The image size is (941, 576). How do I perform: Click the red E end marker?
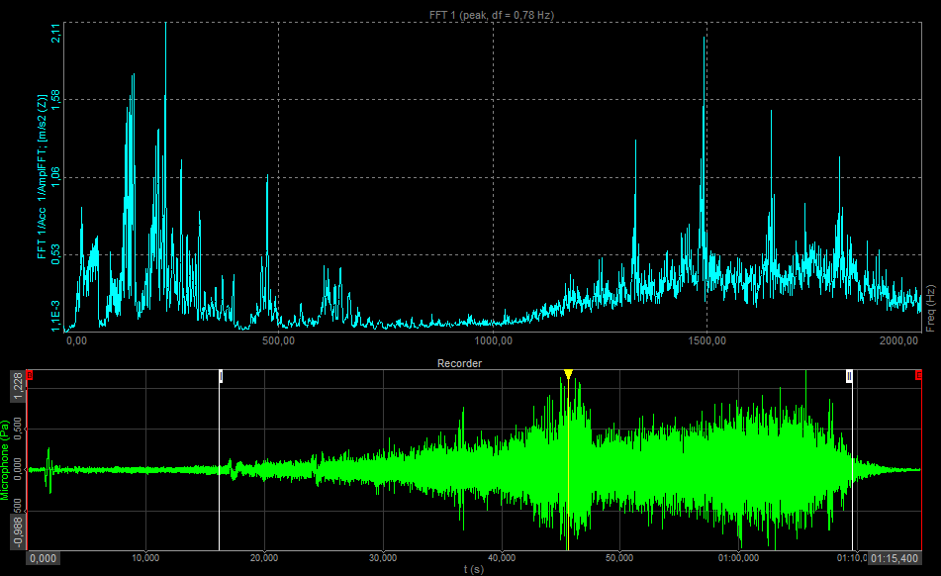pos(918,376)
